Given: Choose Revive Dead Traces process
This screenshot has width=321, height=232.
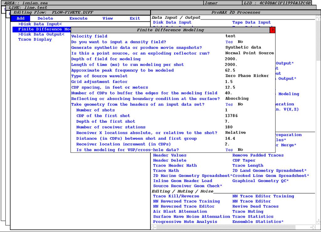Looking at the screenshot, I should pyautogui.click(x=255, y=206).
